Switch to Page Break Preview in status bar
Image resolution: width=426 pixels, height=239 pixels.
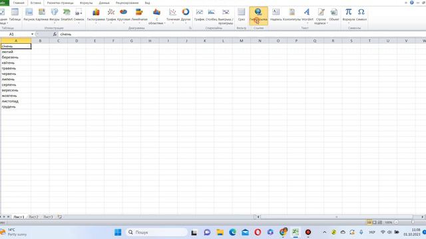[x=380, y=222]
